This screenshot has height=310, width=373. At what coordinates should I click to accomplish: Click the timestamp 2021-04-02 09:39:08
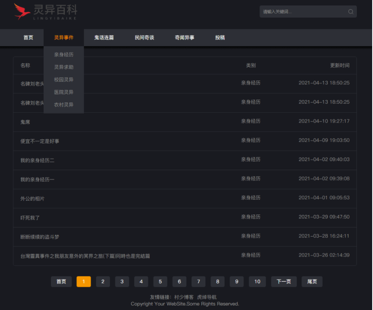[324, 178]
